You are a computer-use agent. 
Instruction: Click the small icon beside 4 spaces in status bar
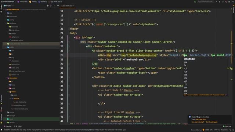[x=230, y=130]
